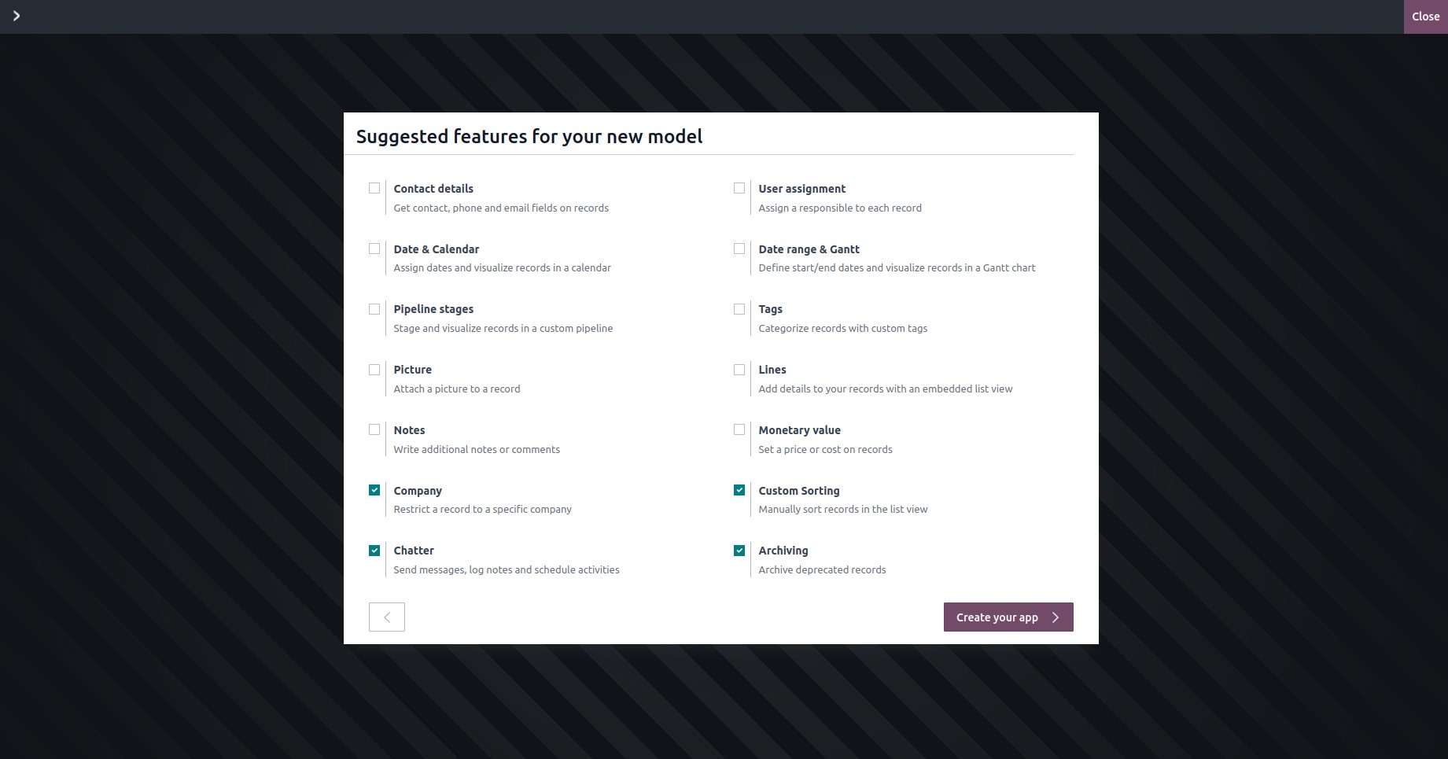The width and height of the screenshot is (1448, 759).
Task: Enable the Notes feature checkbox
Action: click(x=374, y=429)
